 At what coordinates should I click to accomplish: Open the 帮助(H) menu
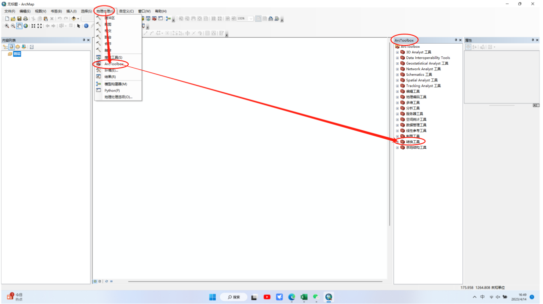(x=161, y=11)
